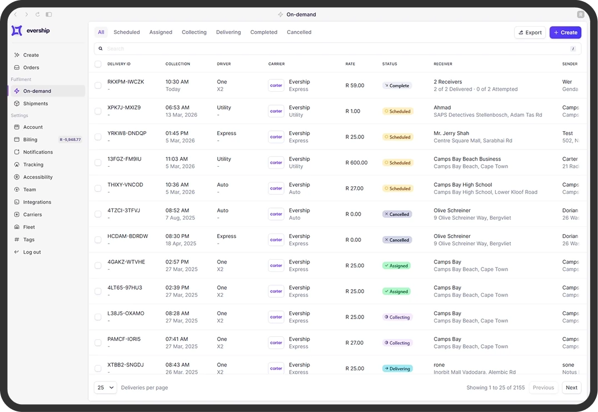Click the Export button

click(530, 32)
